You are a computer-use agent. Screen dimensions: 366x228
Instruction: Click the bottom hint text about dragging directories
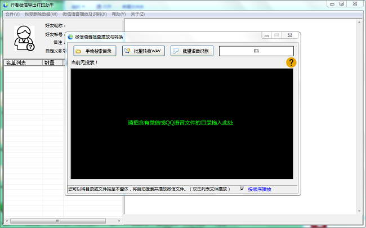coord(149,189)
